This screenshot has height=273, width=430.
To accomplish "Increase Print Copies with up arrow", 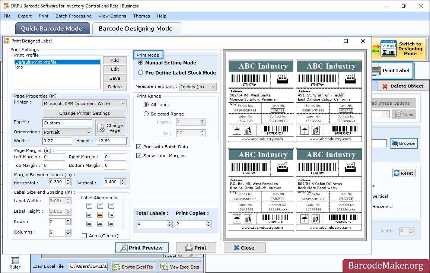I will 209,222.
